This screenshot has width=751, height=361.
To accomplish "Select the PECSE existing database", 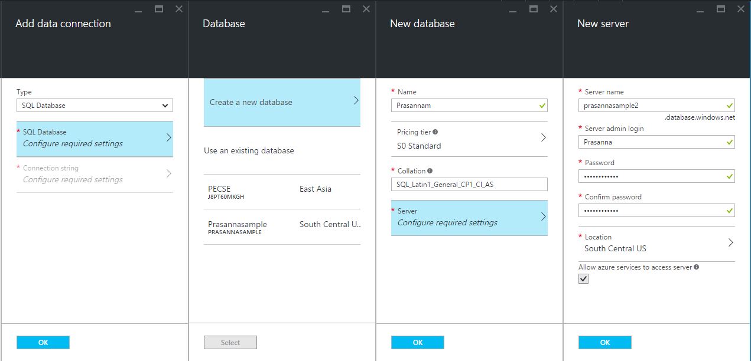I will click(x=282, y=192).
